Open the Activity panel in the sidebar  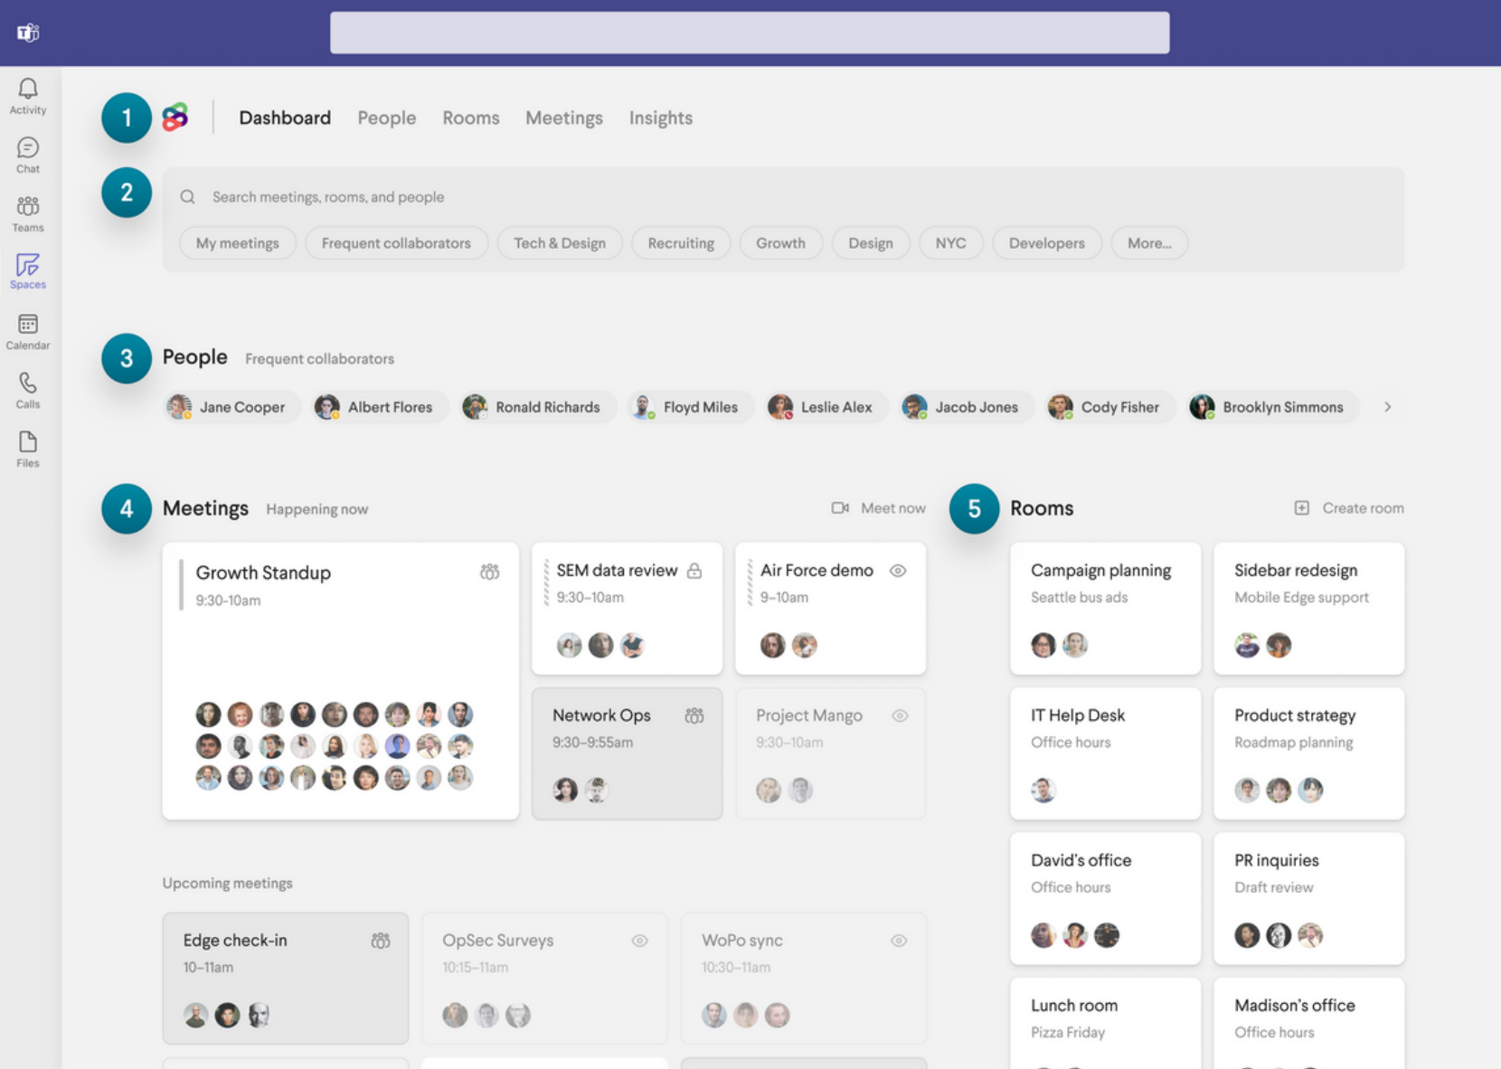(27, 94)
